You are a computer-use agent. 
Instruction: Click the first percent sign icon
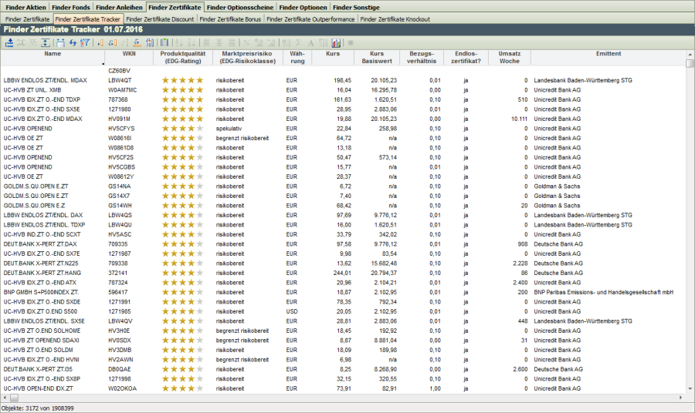coord(246,42)
